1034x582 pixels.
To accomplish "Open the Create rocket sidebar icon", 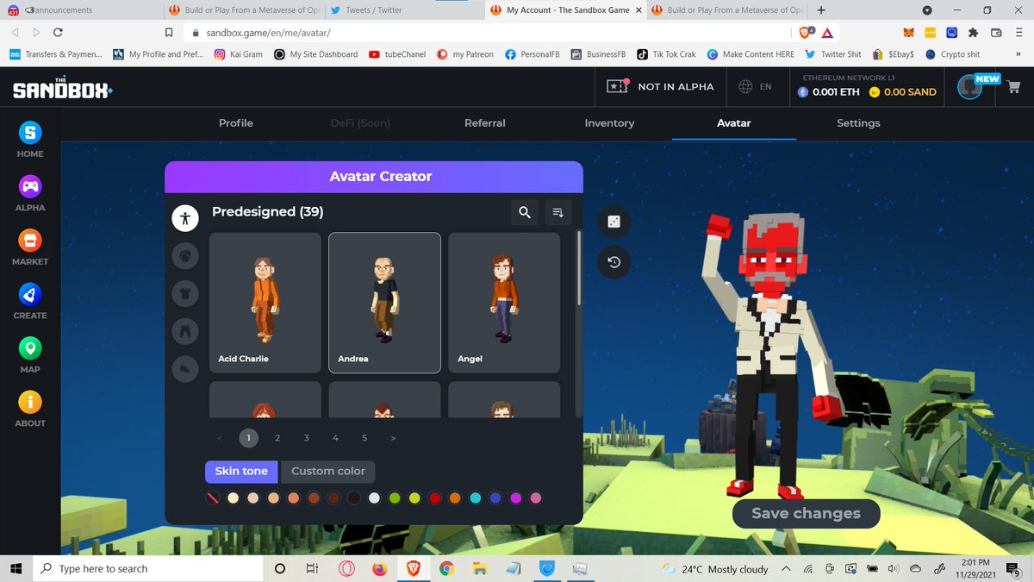I will pos(30,294).
